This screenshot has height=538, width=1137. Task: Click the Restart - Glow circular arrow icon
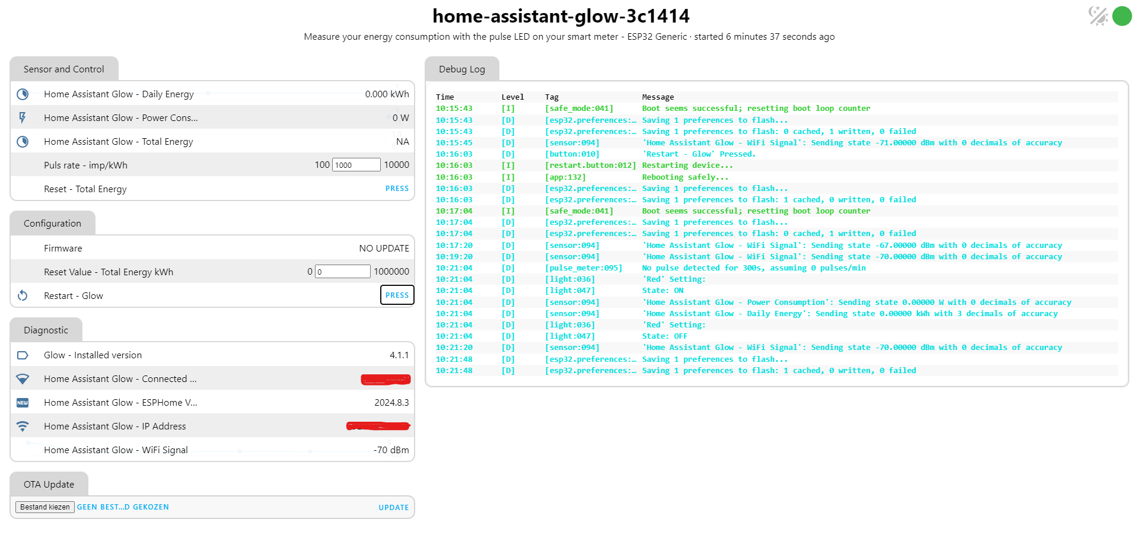coord(23,295)
